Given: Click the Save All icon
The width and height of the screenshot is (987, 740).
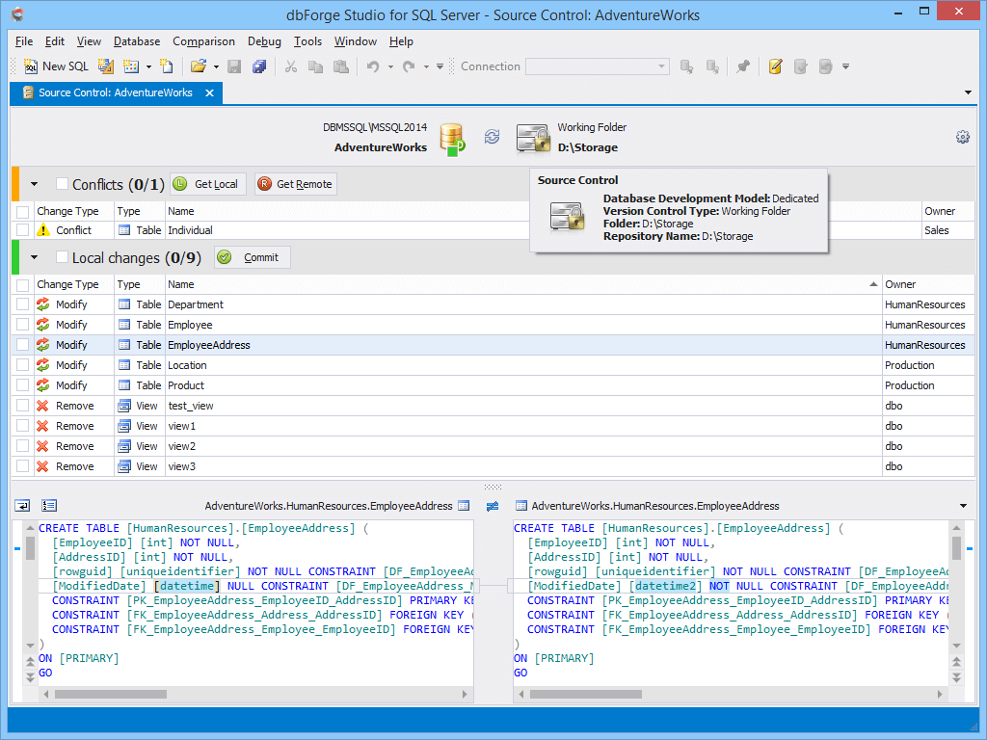Looking at the screenshot, I should (259, 66).
